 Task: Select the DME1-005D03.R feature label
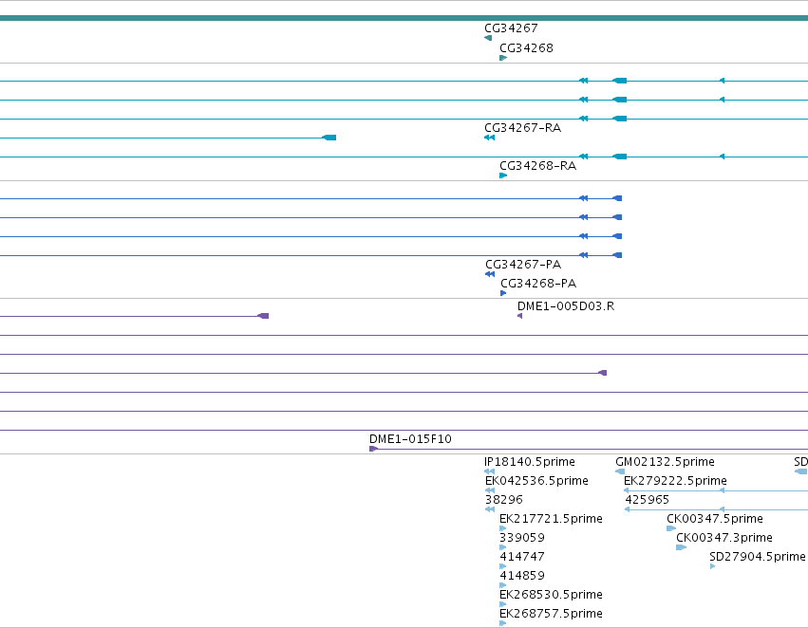click(x=566, y=306)
